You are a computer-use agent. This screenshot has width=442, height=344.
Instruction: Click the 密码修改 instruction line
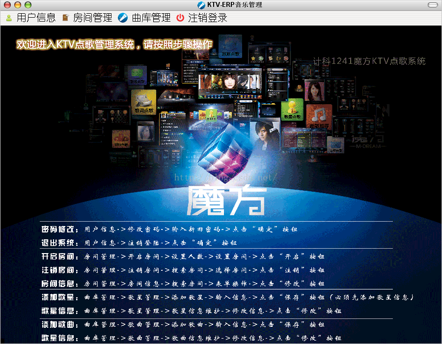coord(169,229)
